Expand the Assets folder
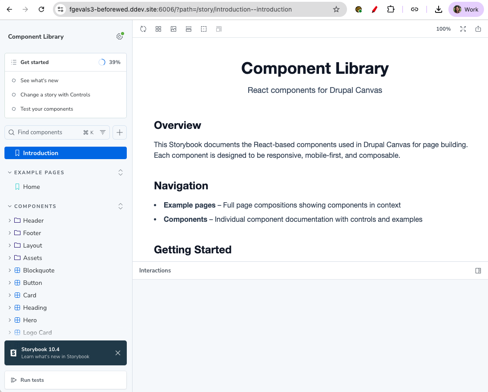 coord(10,258)
